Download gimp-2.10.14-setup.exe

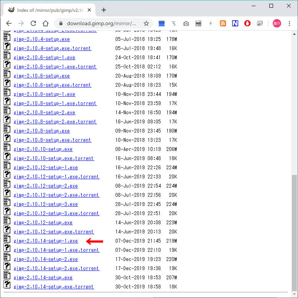click(x=43, y=277)
